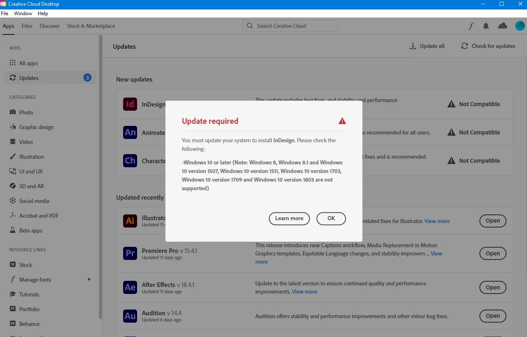527x337 pixels.
Task: Click the Audition app icon
Action: [130, 316]
